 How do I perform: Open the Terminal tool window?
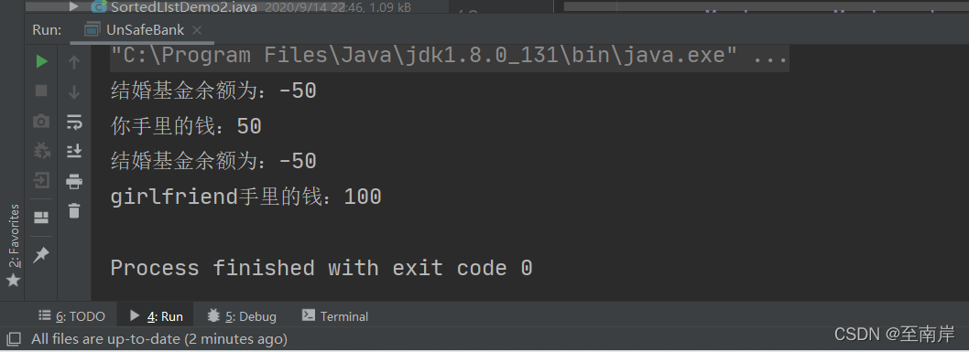pyautogui.click(x=335, y=316)
